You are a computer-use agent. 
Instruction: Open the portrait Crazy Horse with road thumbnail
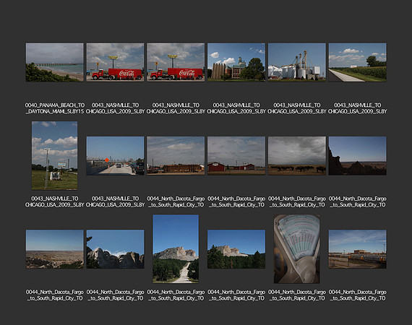[x=176, y=249]
